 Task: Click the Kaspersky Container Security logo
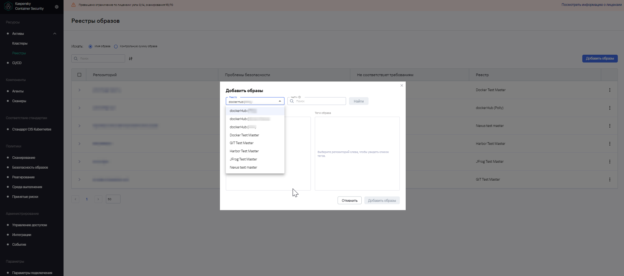pyautogui.click(x=8, y=6)
